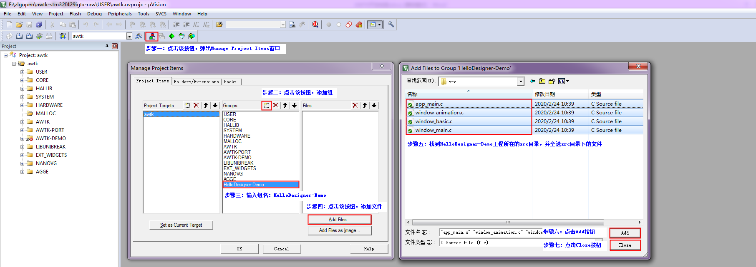Click Delete icon in Groups header

click(276, 105)
